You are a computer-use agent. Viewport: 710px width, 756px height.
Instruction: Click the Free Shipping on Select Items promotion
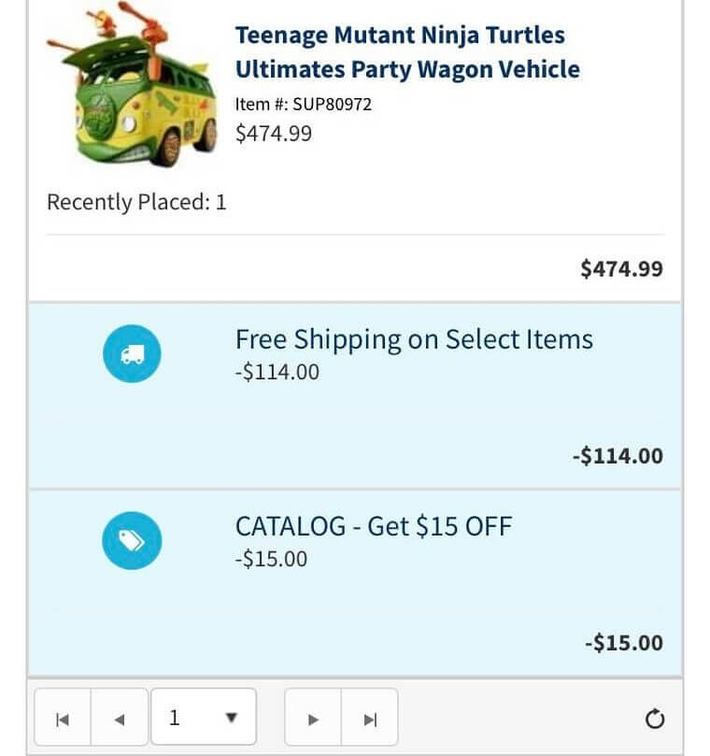tap(413, 339)
